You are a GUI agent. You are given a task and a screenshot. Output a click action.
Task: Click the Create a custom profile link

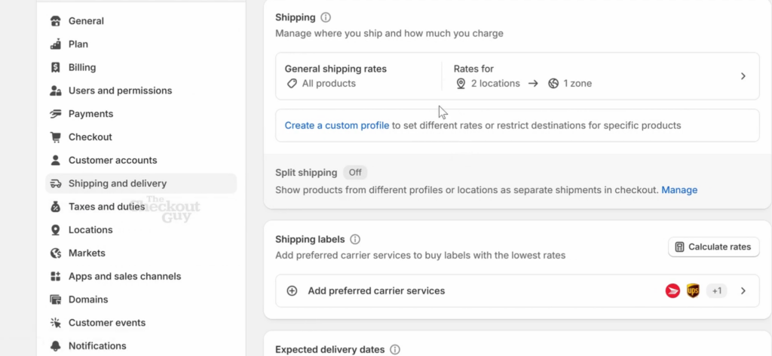tap(337, 126)
